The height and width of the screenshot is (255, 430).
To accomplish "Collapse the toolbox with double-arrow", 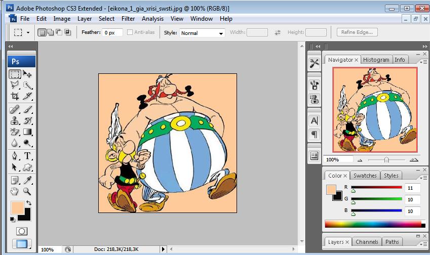I will tap(11, 46).
